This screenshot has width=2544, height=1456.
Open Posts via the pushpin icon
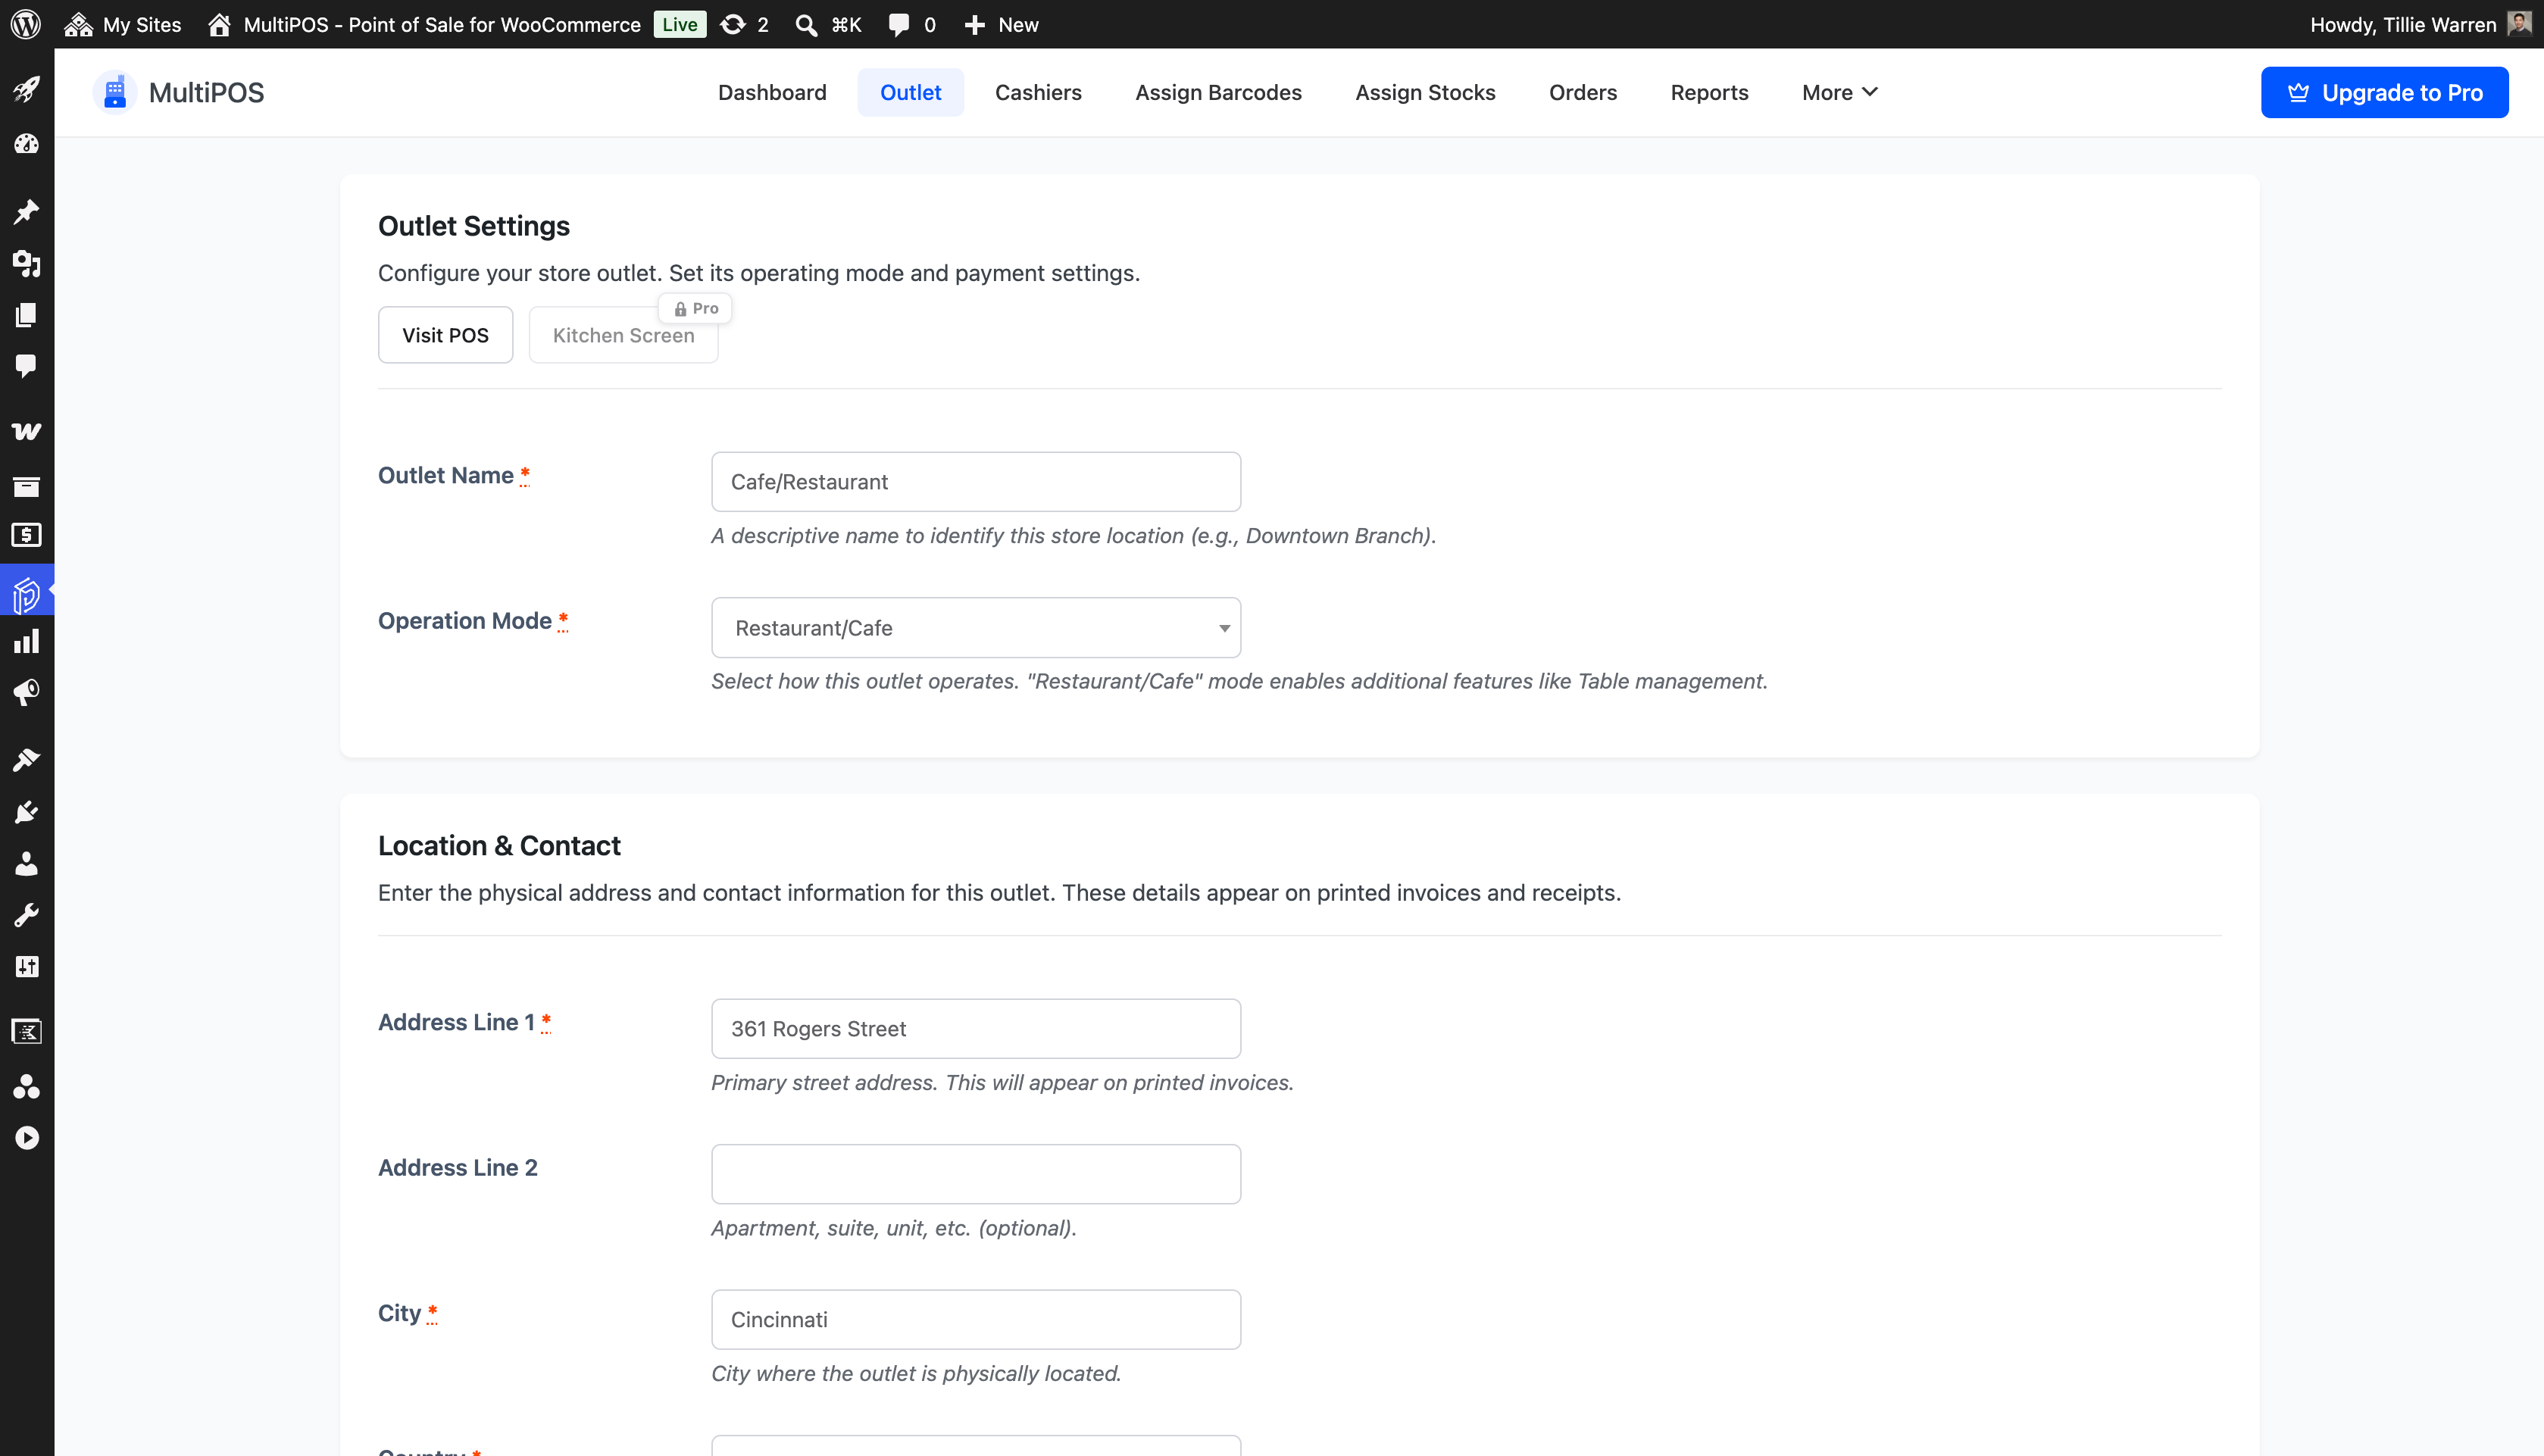coord(26,211)
